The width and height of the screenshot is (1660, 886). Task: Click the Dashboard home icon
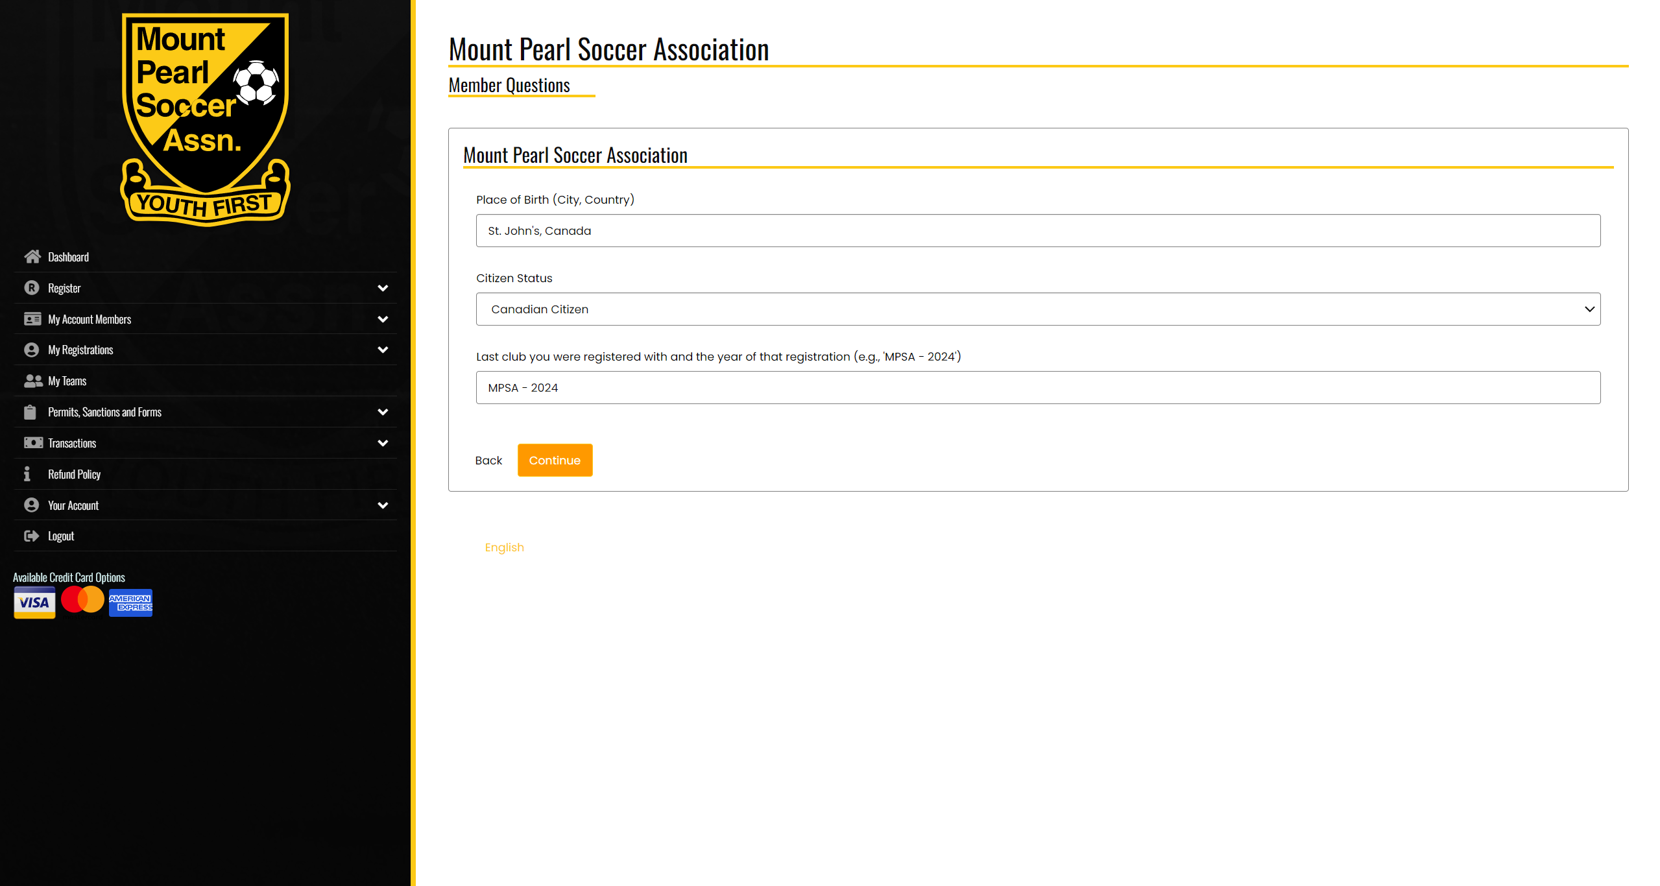tap(32, 257)
